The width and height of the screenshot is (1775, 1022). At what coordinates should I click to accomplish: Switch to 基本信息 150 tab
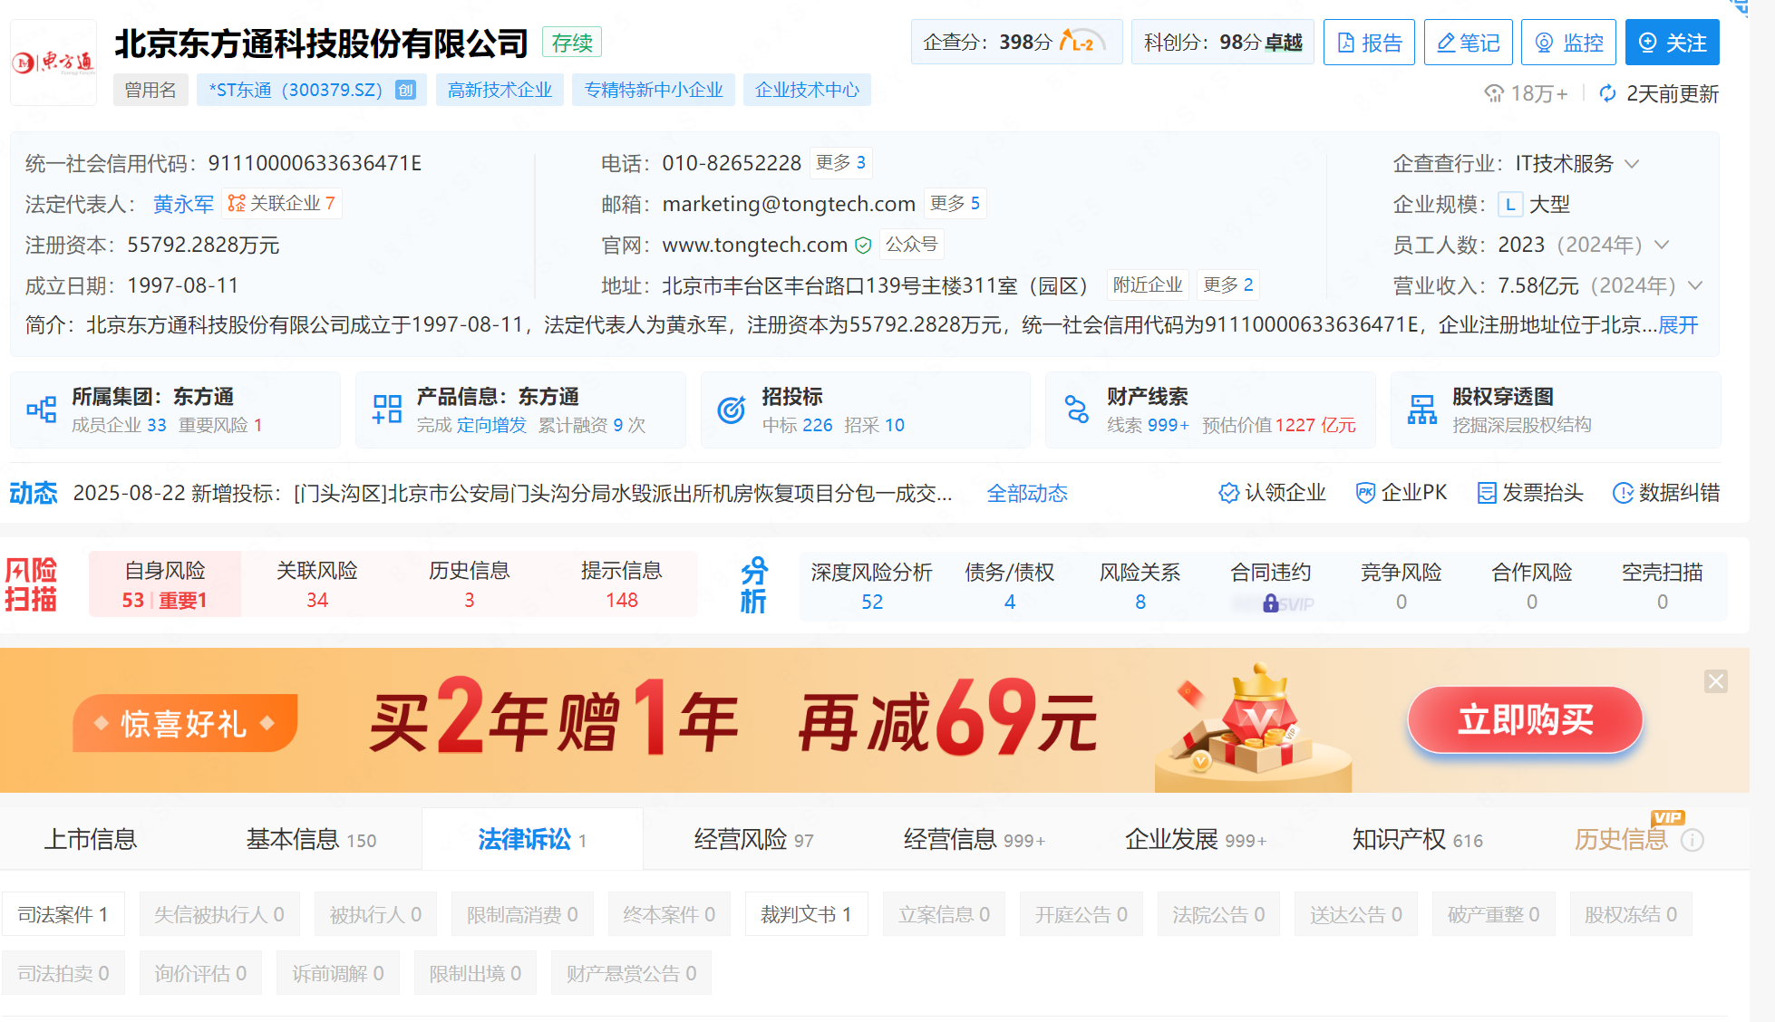(311, 840)
